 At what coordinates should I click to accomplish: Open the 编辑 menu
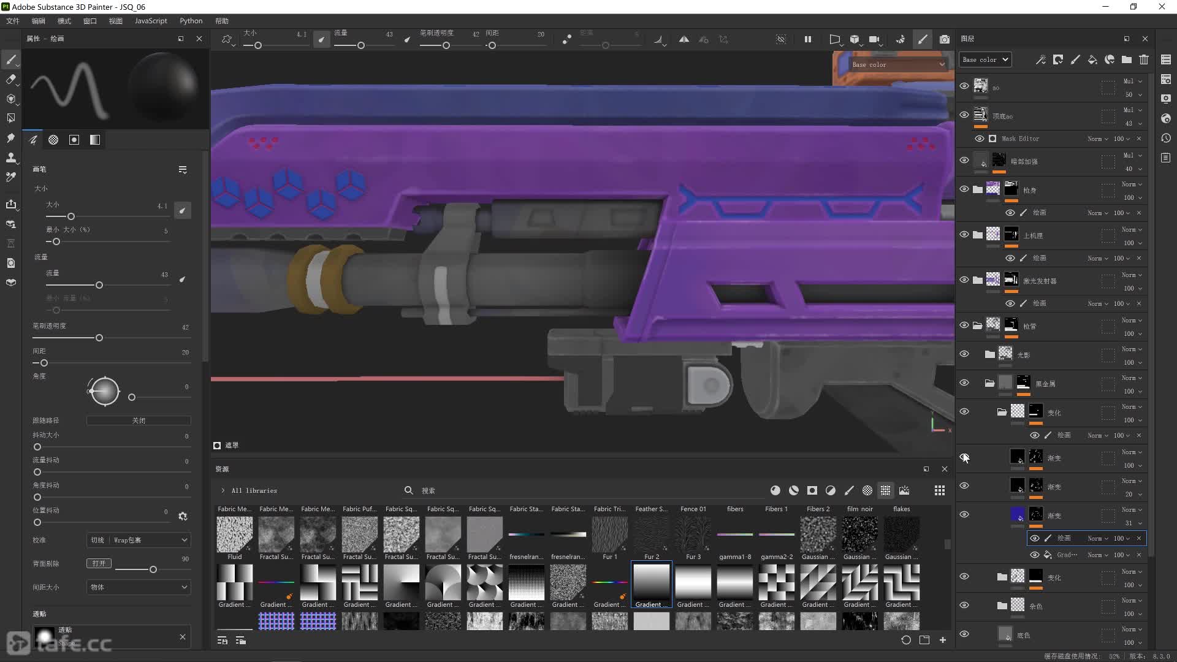(39, 21)
